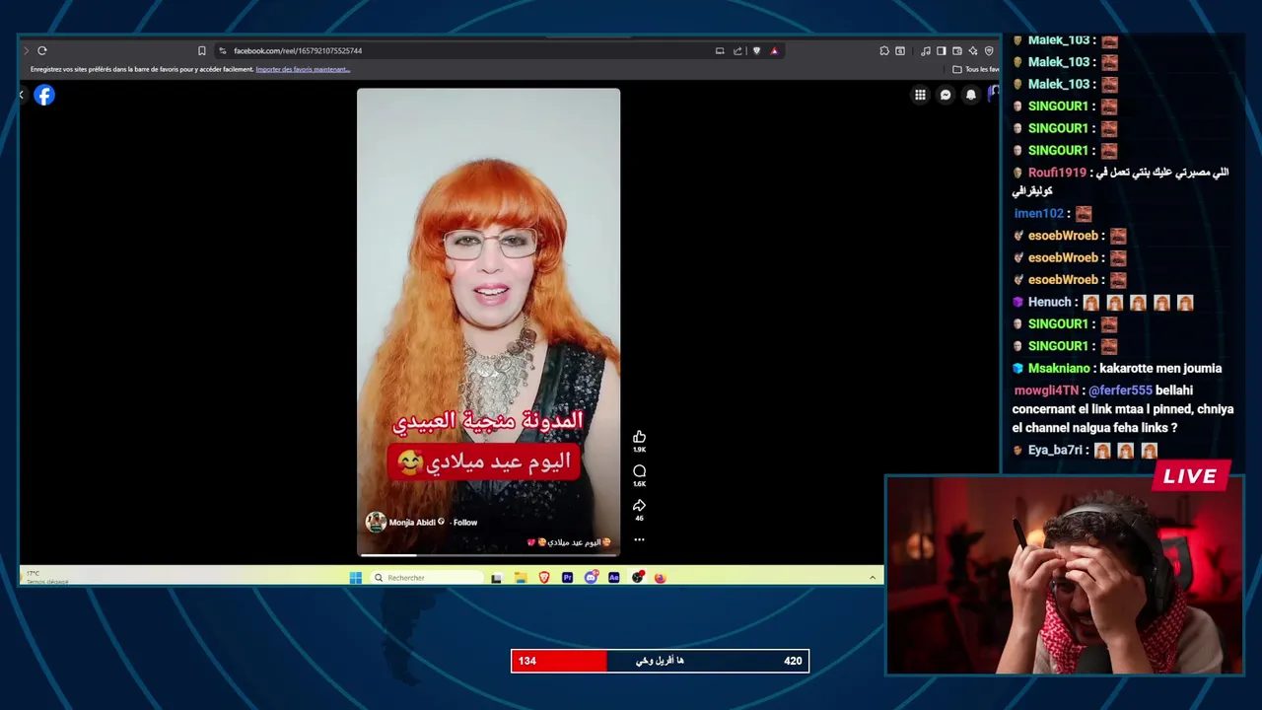Expand the system tray hidden icons
Image resolution: width=1262 pixels, height=710 pixels.
(x=873, y=578)
